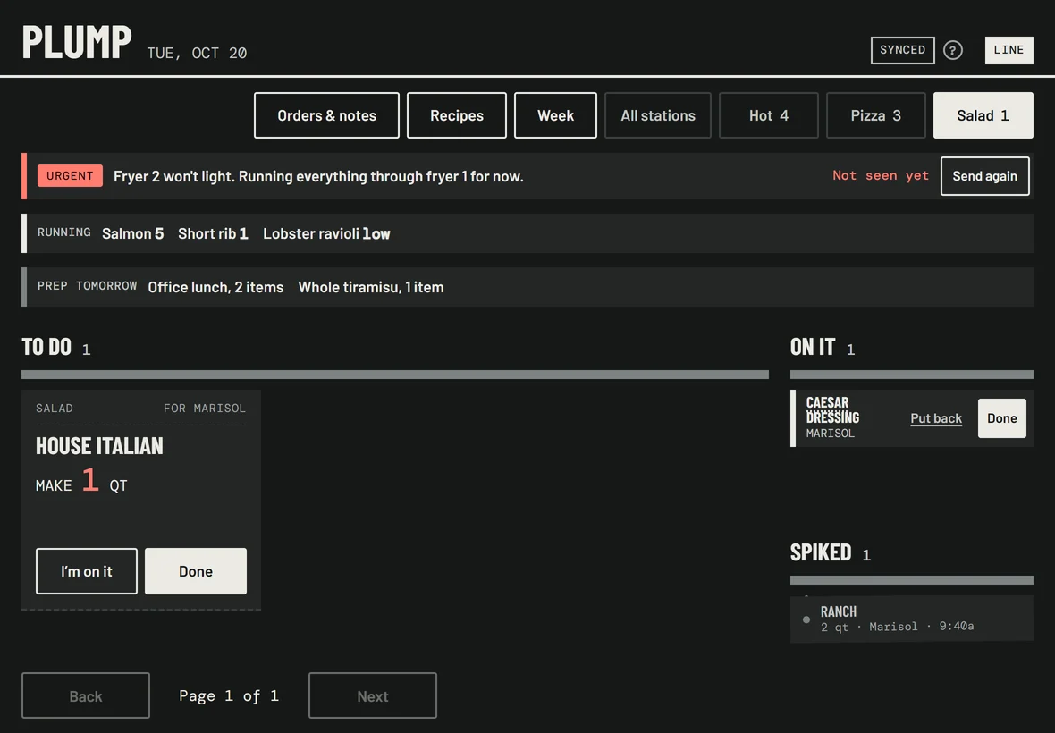Click the ON IT column heading
Viewport: 1055px width, 733px height.
813,347
